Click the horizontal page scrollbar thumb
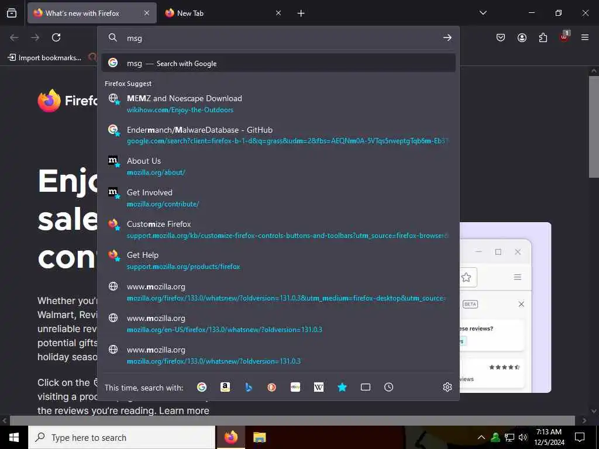 (292, 420)
